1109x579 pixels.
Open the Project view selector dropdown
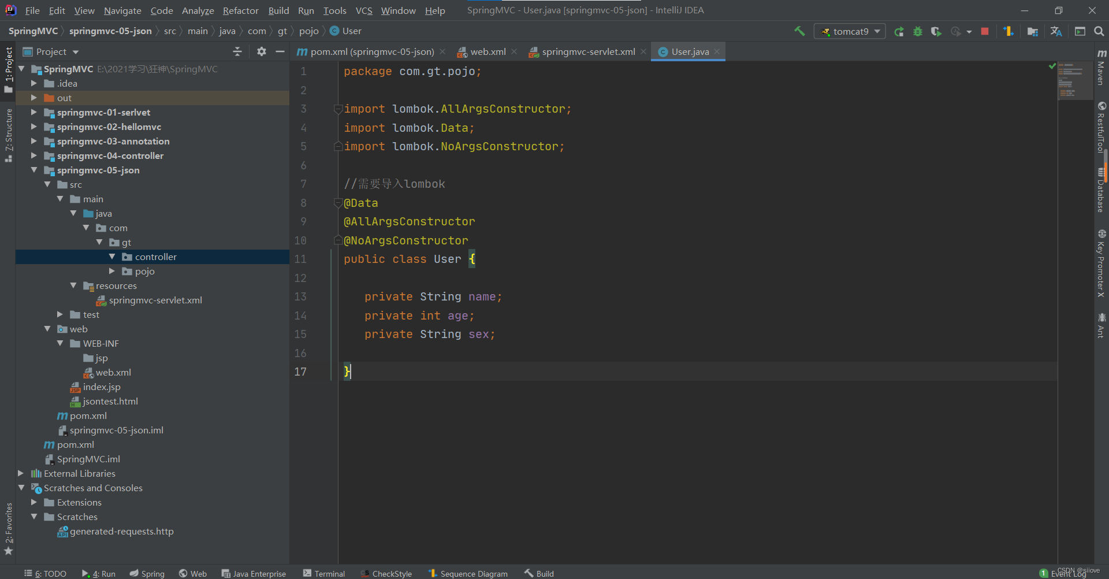(50, 51)
